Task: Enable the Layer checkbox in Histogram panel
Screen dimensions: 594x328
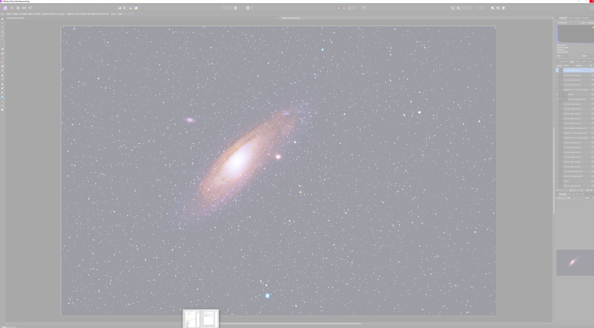Action: tap(580, 23)
